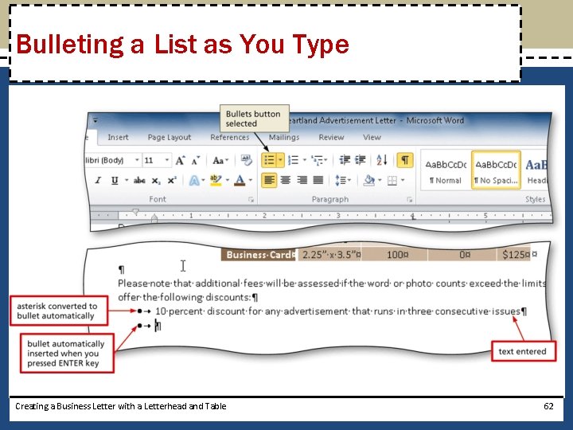Toggle Italic formatting
This screenshot has height=430, width=573.
pyautogui.click(x=98, y=180)
